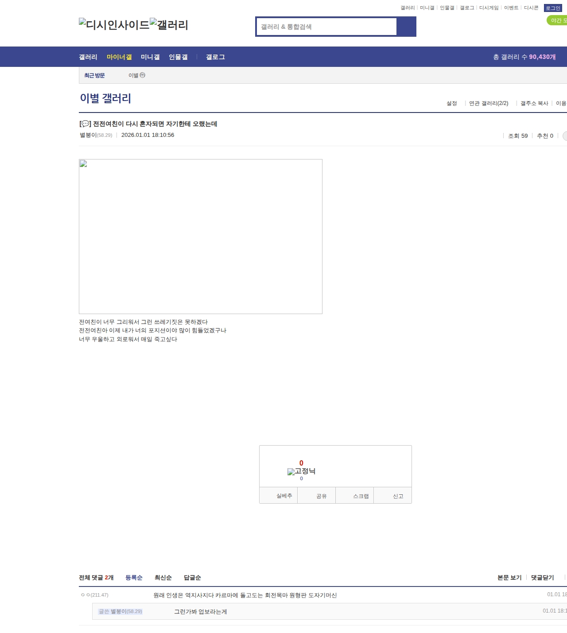The image size is (567, 633).
Task: Click the 스크랩 button
Action: [x=355, y=496]
